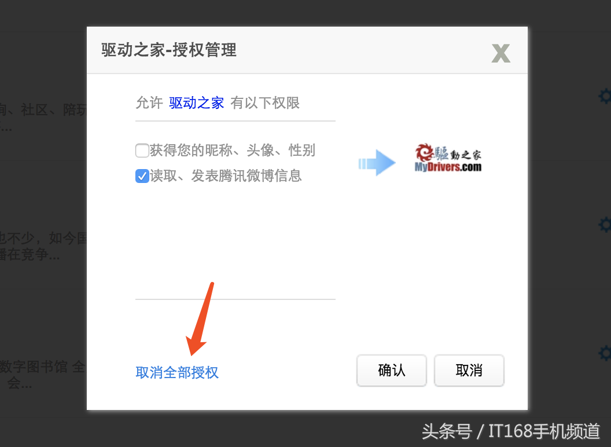This screenshot has width=611, height=447.
Task: Enable the 获得您的昵称、头像、性别 checkbox
Action: [142, 150]
